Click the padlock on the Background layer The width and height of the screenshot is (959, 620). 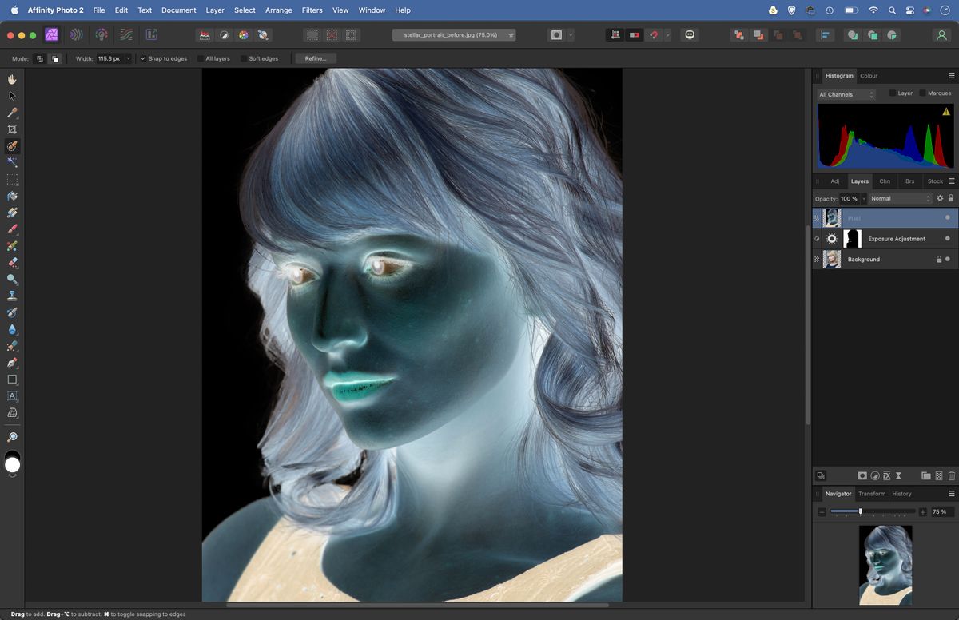[x=939, y=259]
